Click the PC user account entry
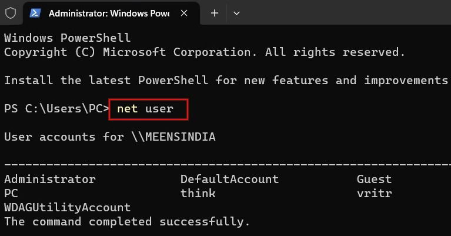Viewport: 451px width, 236px height. pyautogui.click(x=11, y=194)
